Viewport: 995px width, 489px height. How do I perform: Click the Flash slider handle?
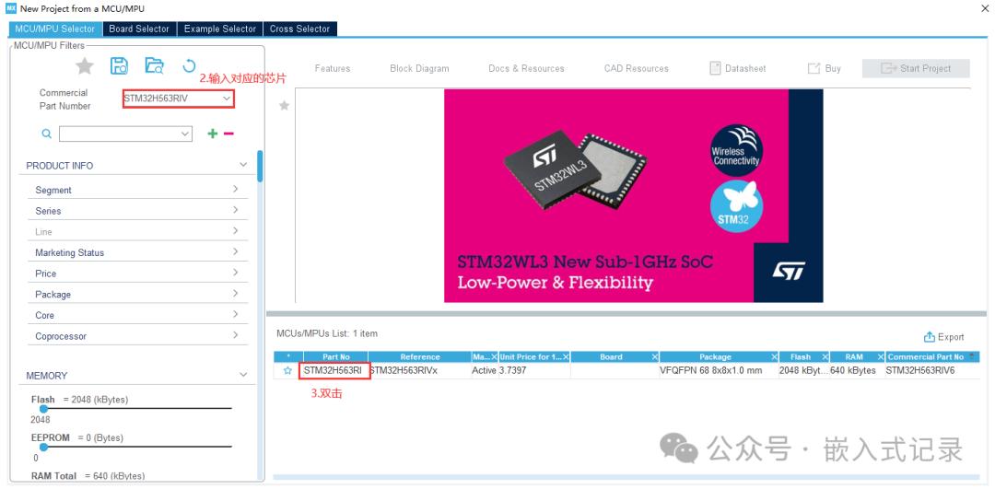click(x=44, y=409)
